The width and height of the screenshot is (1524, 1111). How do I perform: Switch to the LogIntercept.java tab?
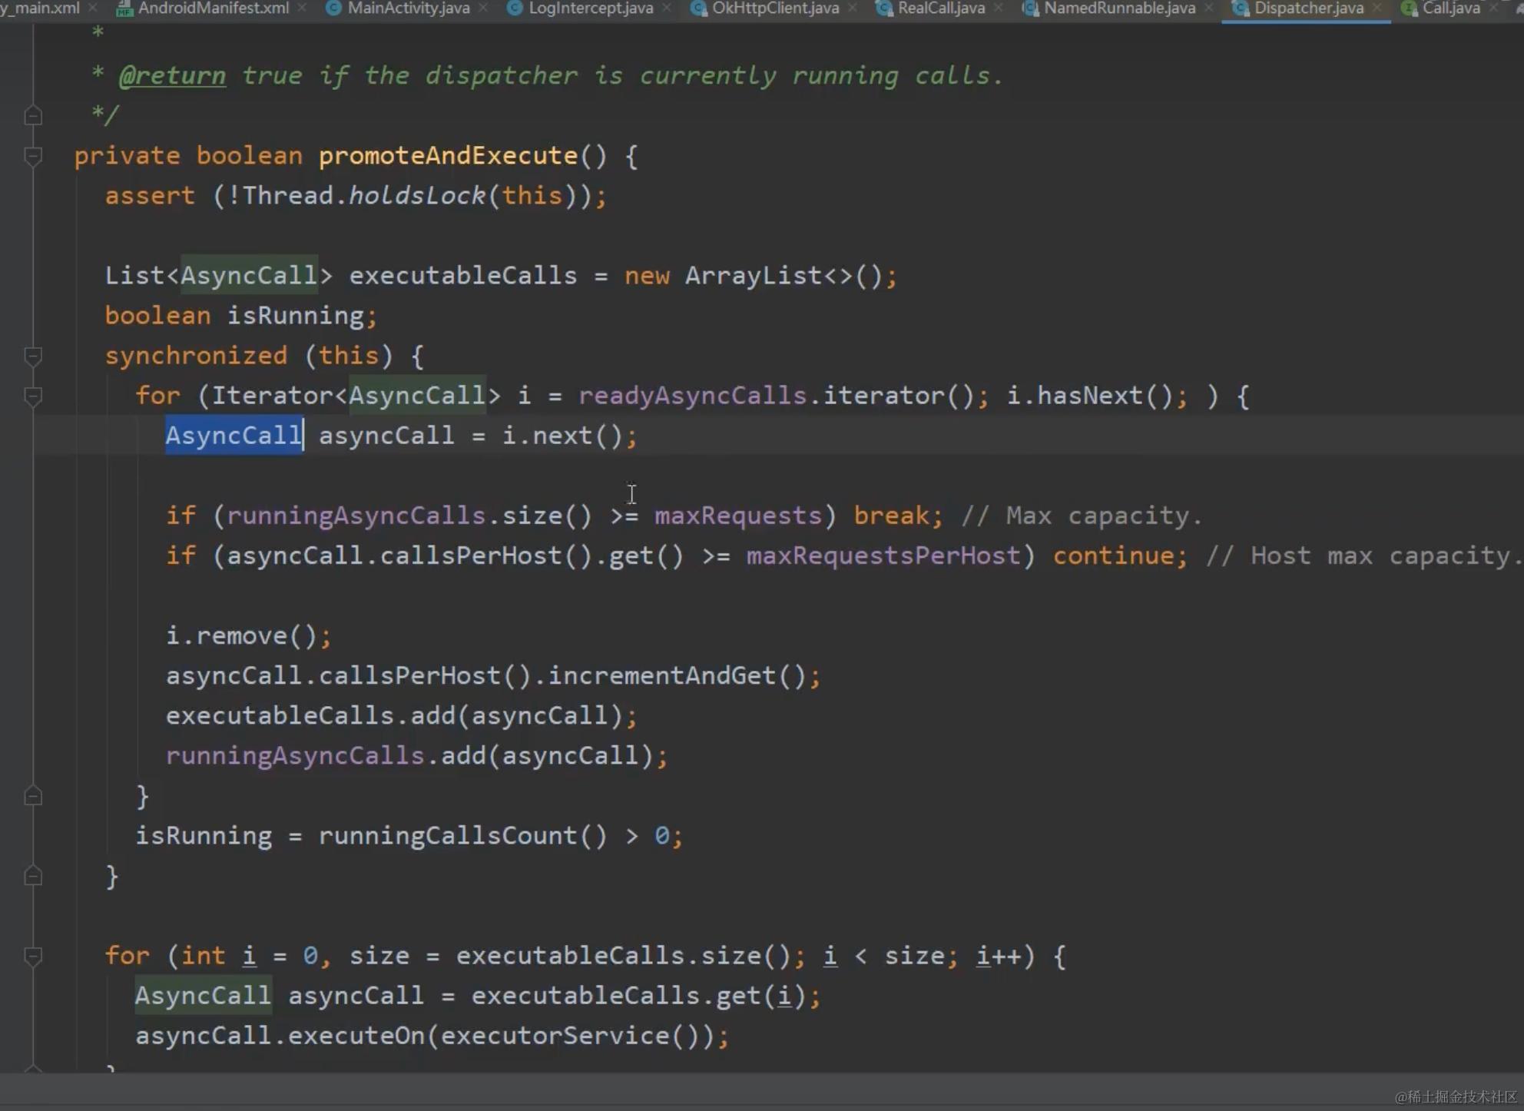(590, 8)
